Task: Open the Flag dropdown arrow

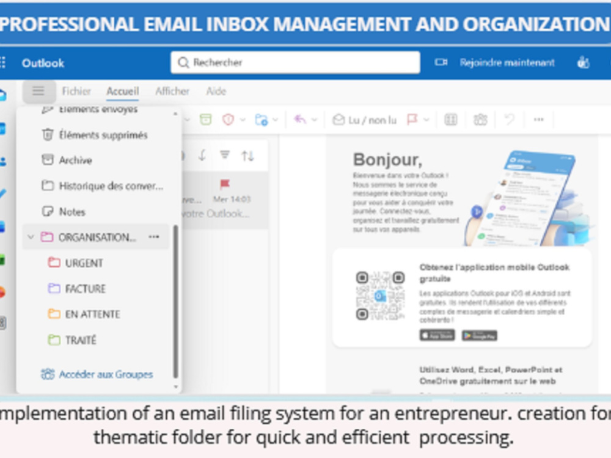Action: point(426,120)
